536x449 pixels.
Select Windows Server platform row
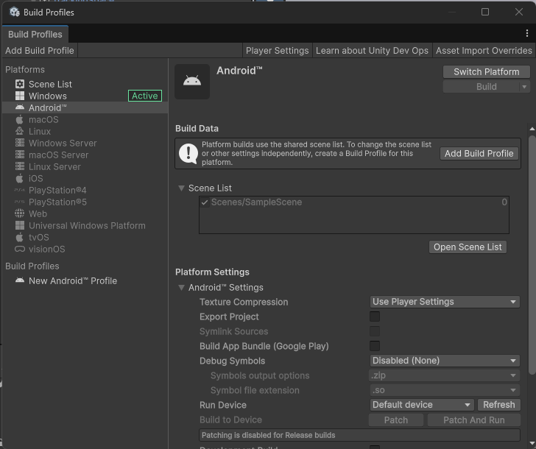tap(85, 144)
